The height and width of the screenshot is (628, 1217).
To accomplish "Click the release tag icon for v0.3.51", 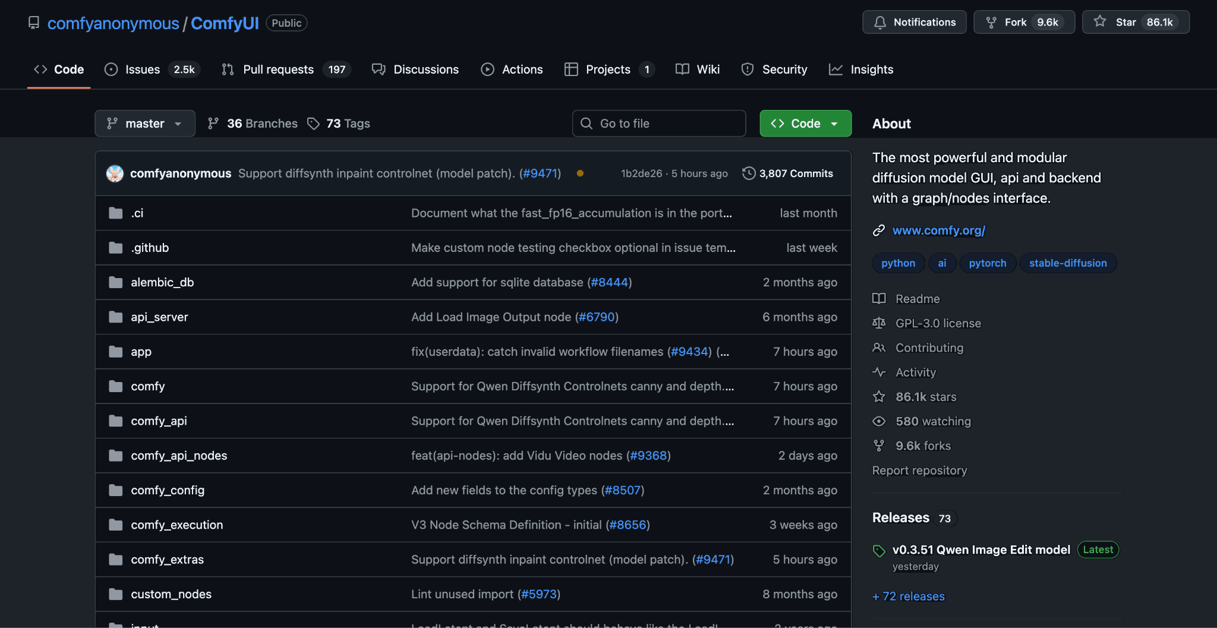I will [879, 551].
